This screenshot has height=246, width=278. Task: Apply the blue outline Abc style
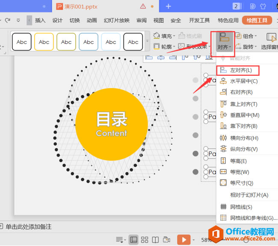[x=89, y=42]
